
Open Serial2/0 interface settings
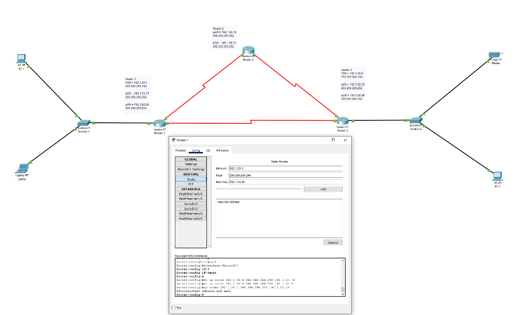(x=190, y=203)
